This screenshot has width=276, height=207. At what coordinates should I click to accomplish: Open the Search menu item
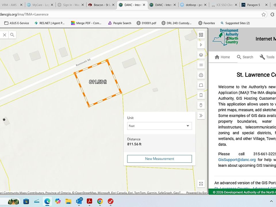click(x=245, y=57)
